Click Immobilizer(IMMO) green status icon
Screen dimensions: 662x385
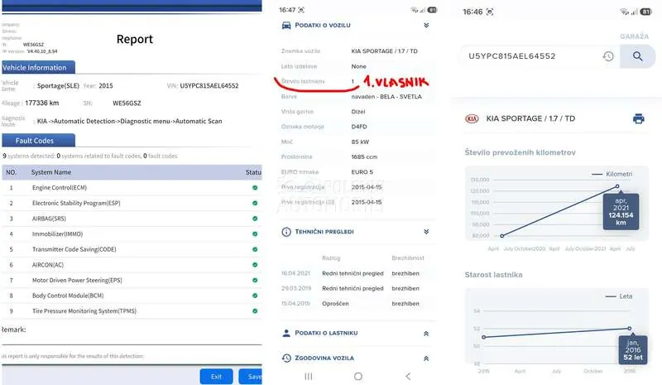(x=255, y=233)
